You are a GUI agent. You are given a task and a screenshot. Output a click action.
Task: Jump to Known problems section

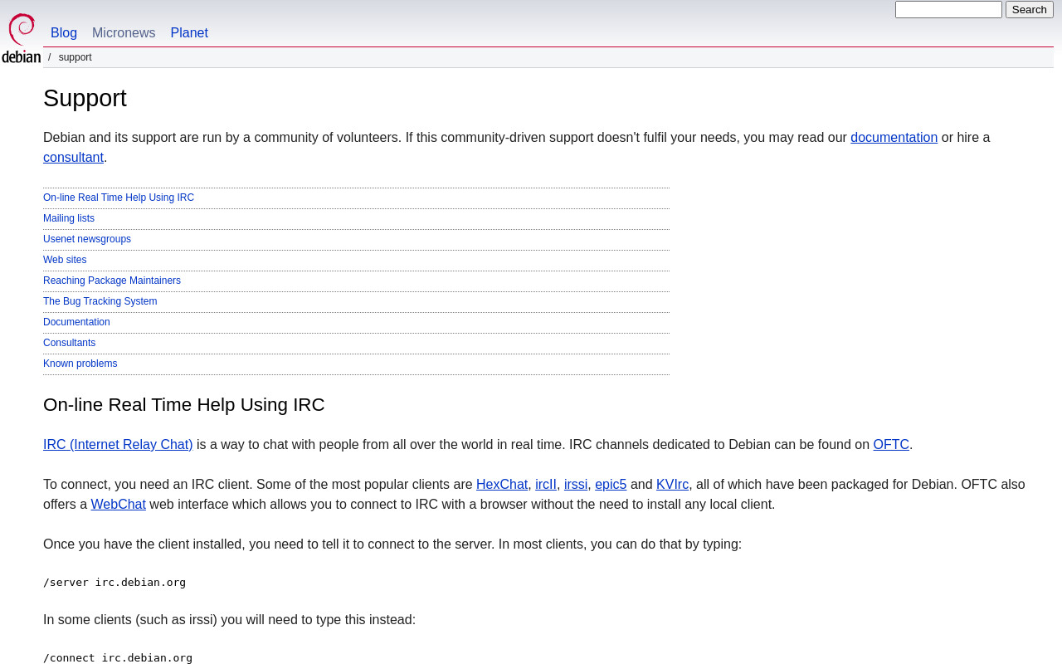(80, 364)
